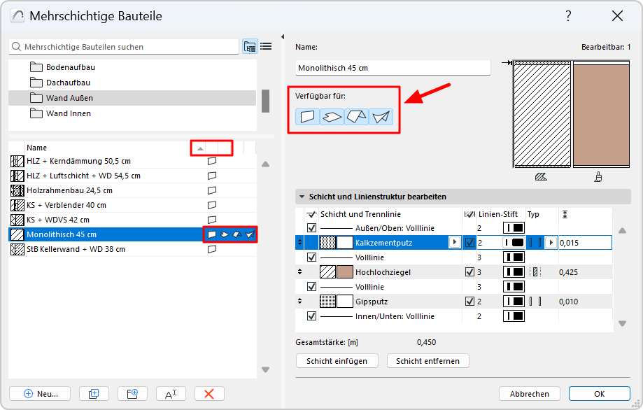Click move handle for Gipsputz row

(299, 302)
